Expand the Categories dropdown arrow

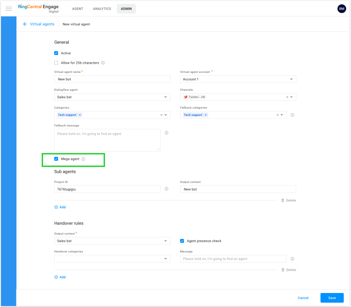tap(166, 115)
